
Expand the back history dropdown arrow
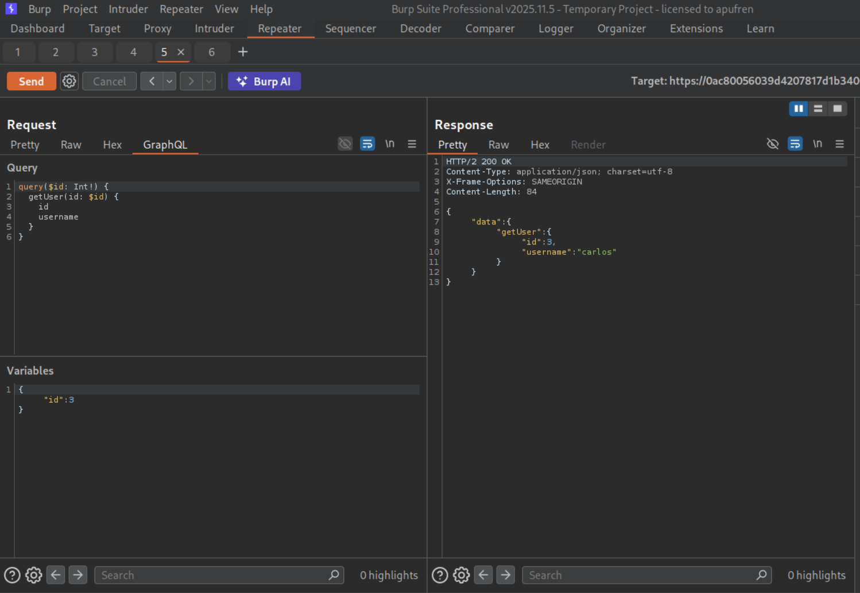[169, 82]
